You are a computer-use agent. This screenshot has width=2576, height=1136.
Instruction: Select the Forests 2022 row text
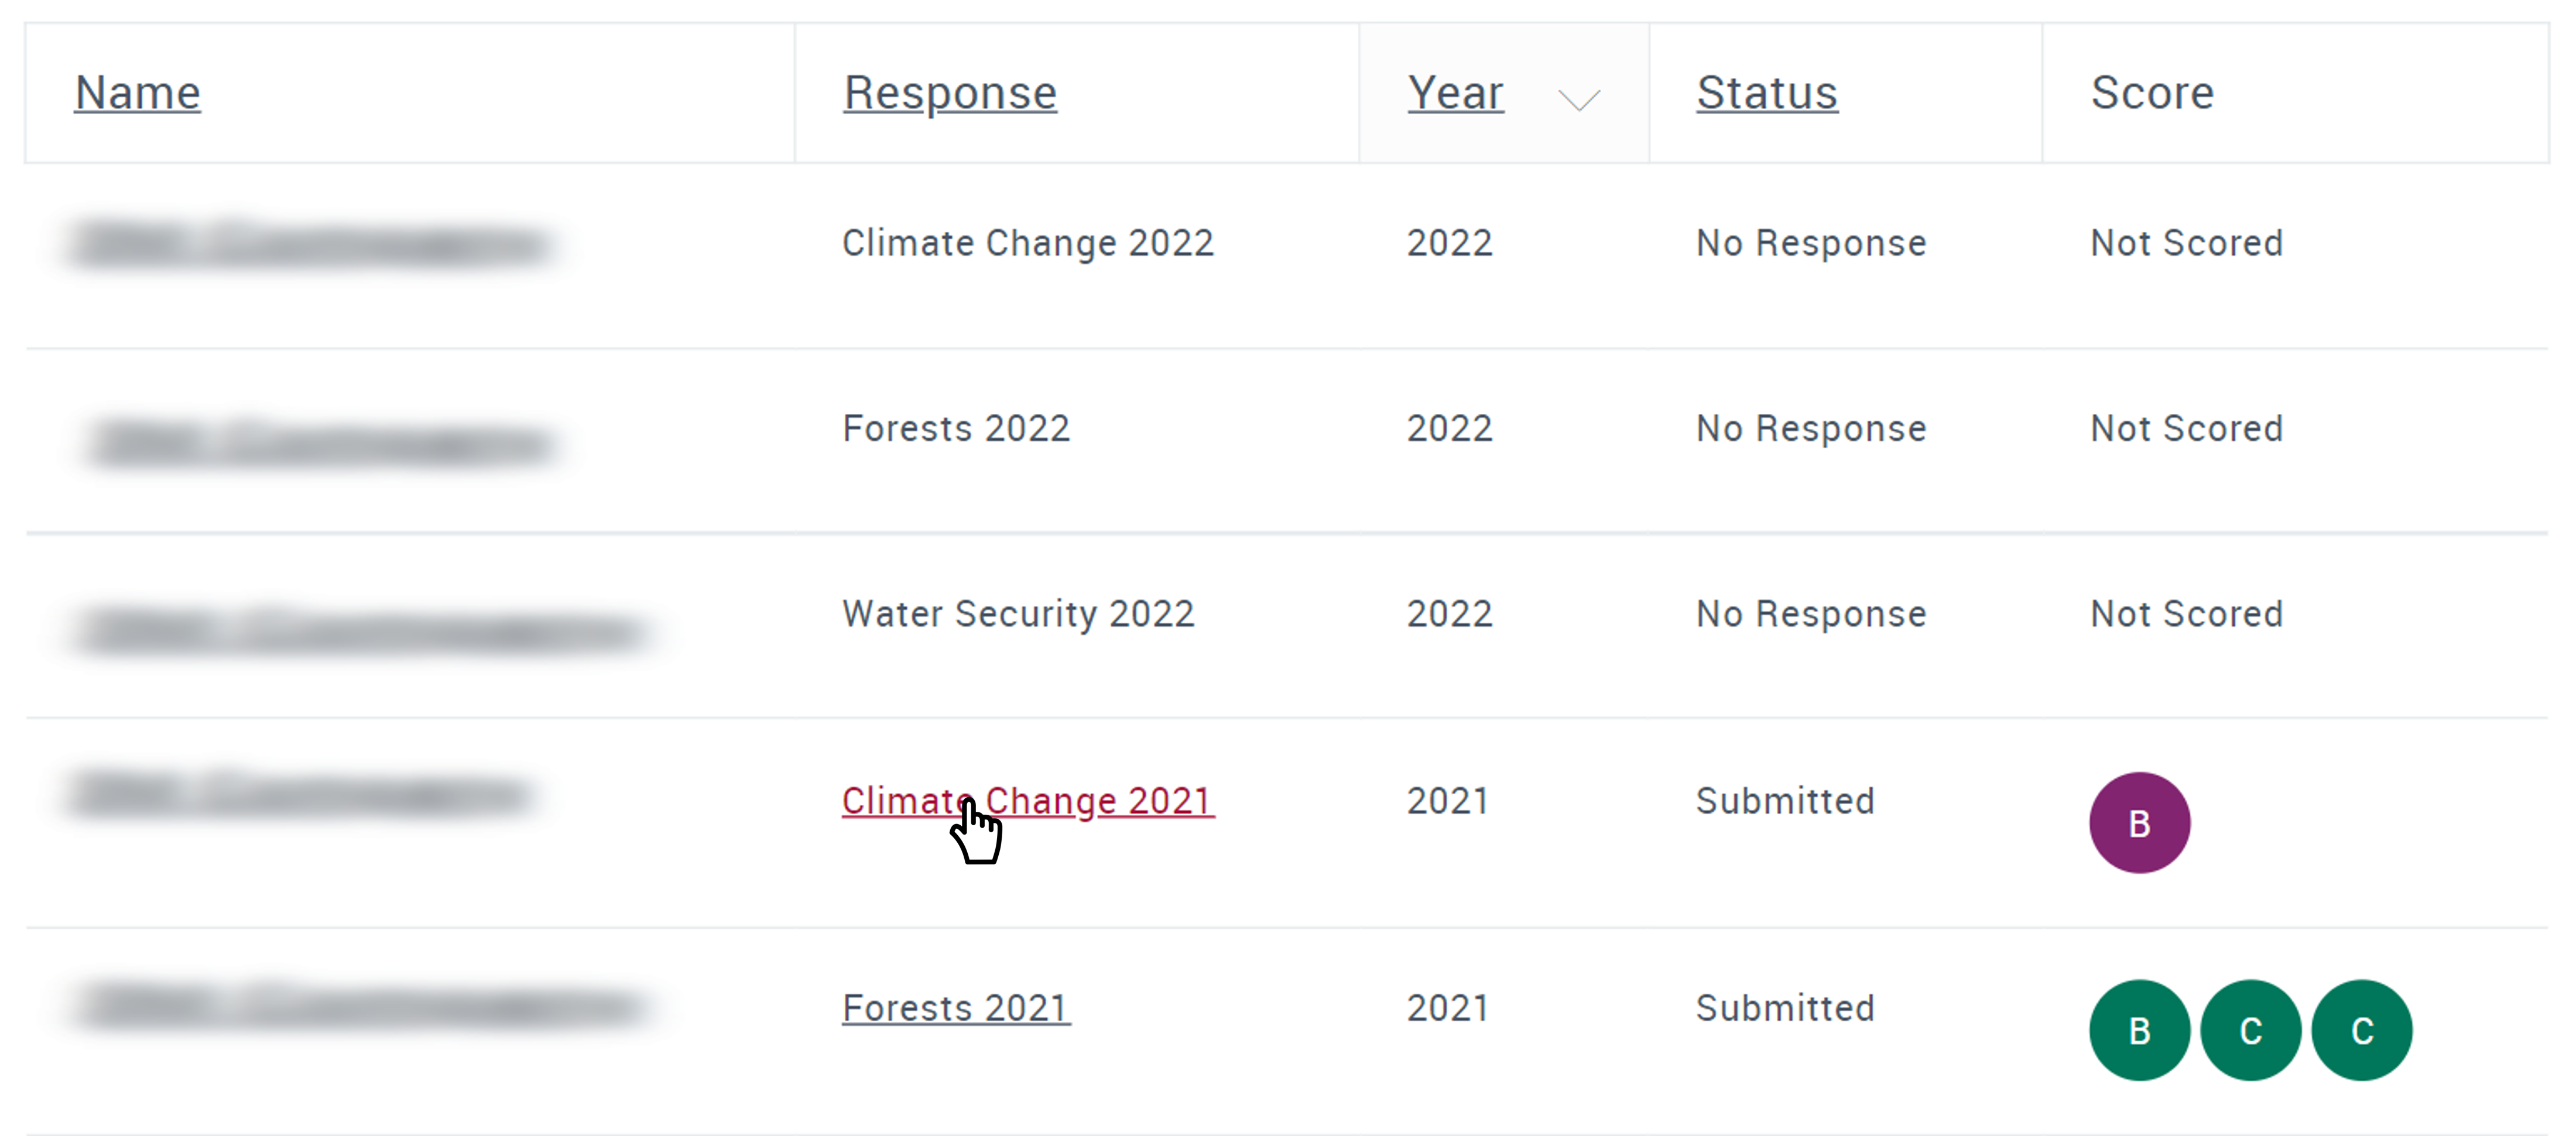pyautogui.click(x=956, y=428)
